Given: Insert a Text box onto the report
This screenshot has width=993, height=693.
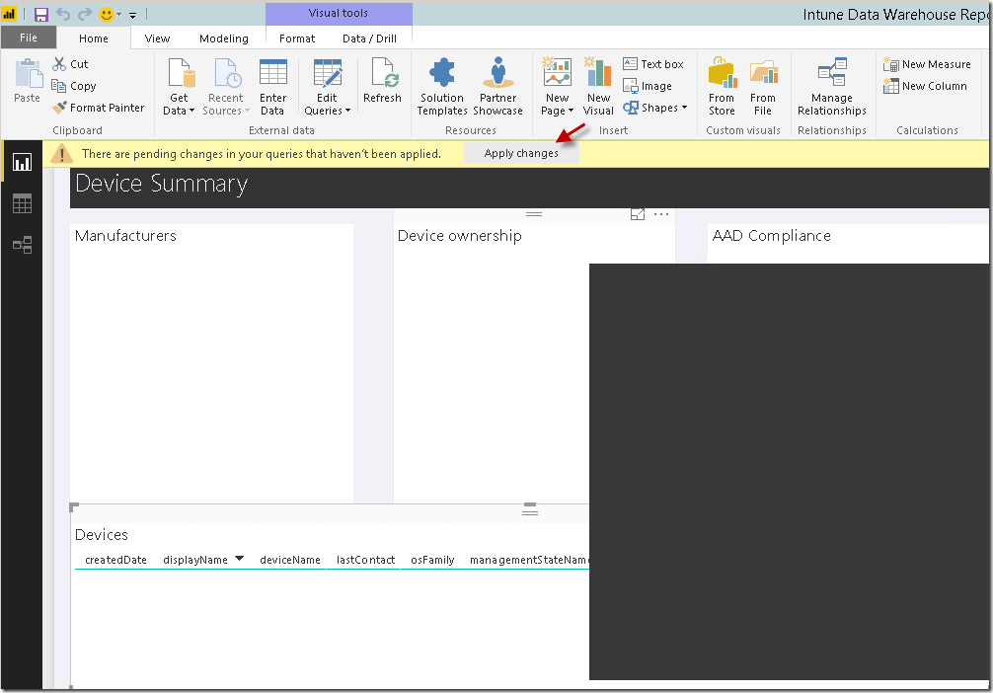Looking at the screenshot, I should (x=654, y=63).
